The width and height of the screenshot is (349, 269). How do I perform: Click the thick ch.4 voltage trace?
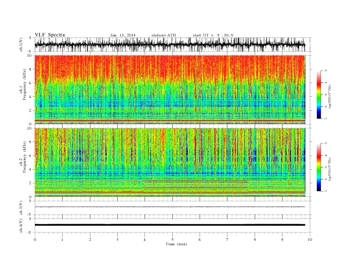170,225
